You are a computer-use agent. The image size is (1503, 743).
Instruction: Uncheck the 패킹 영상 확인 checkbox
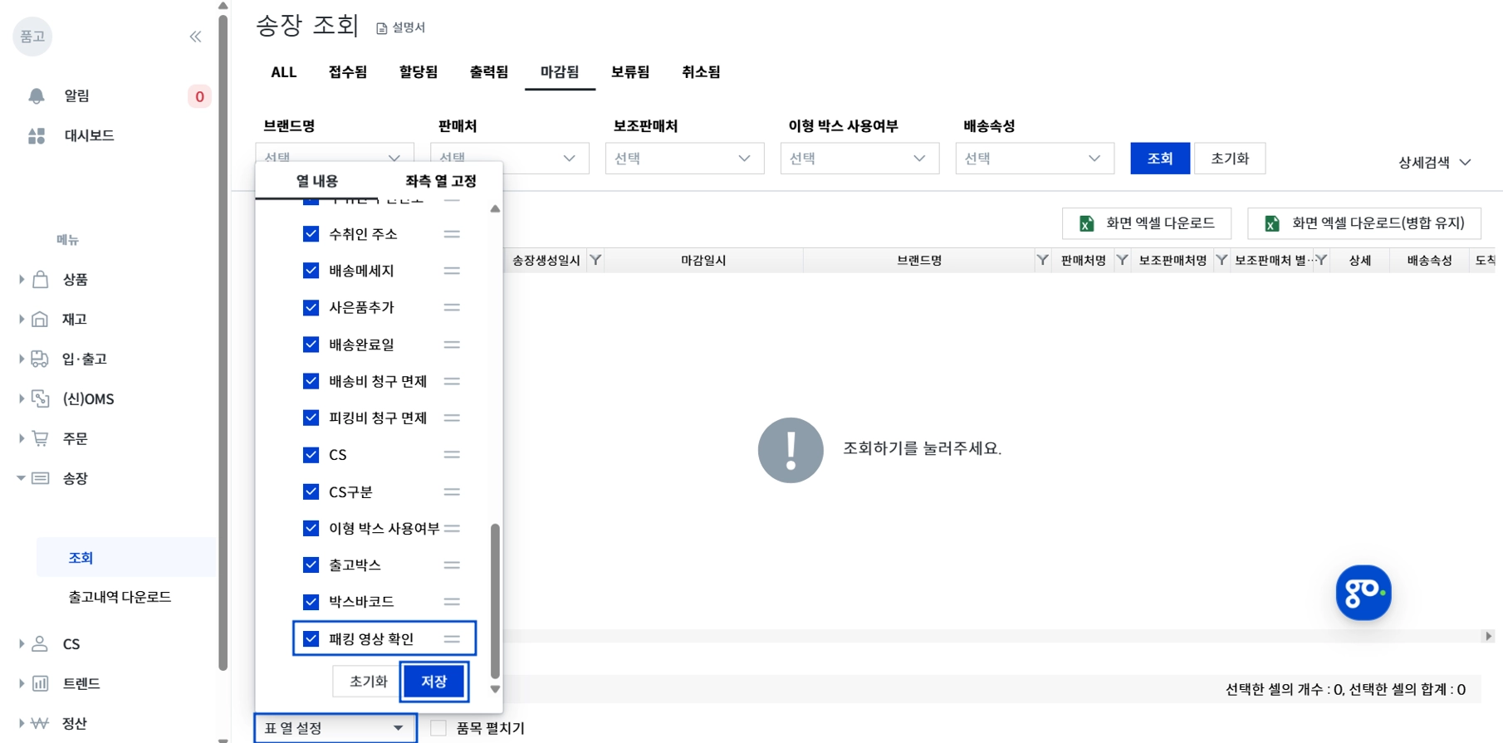point(311,638)
